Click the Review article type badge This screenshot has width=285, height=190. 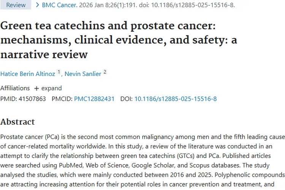coord(16,5)
